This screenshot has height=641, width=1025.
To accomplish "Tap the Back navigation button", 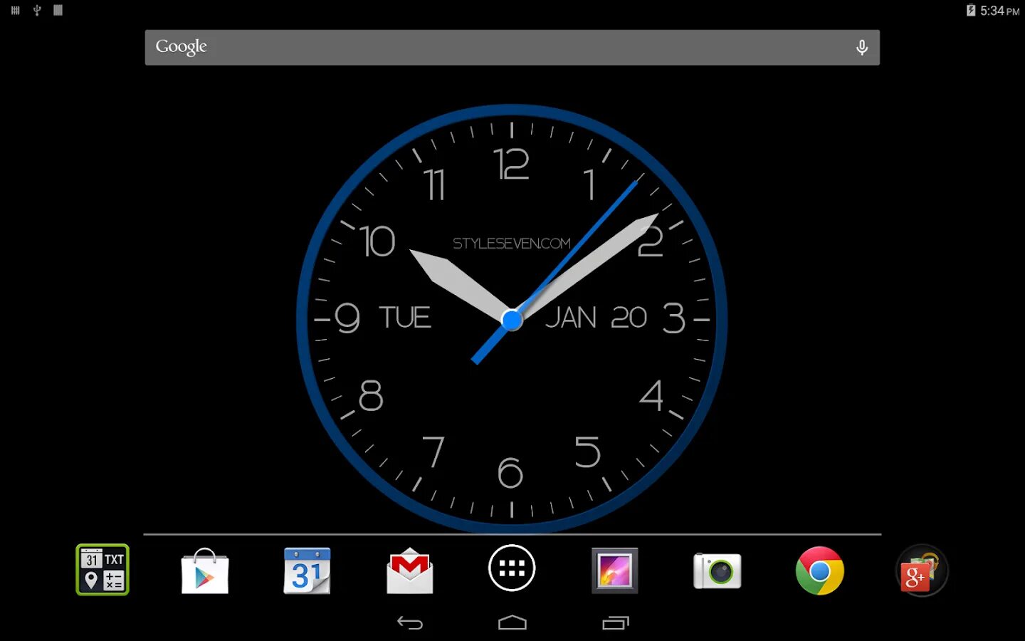I will point(410,623).
